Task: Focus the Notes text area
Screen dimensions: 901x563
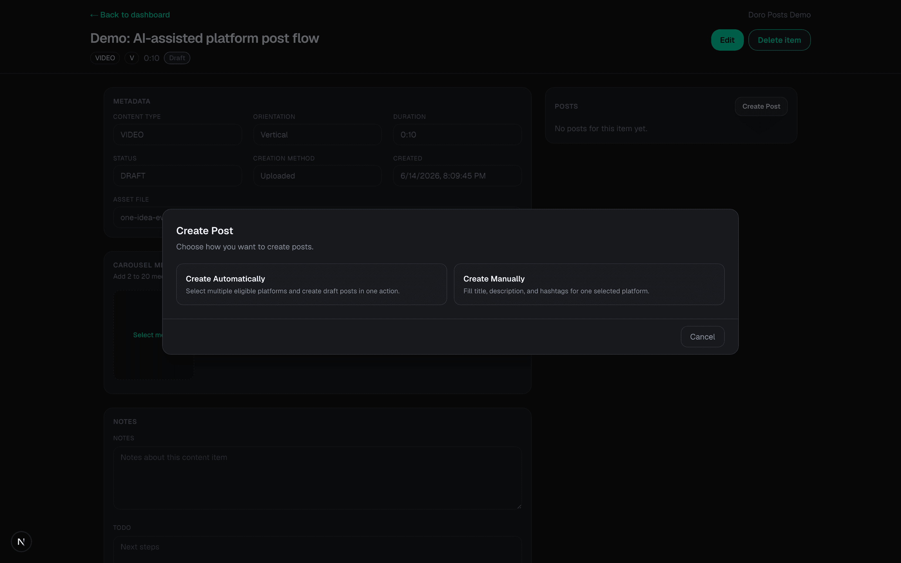Action: click(317, 478)
